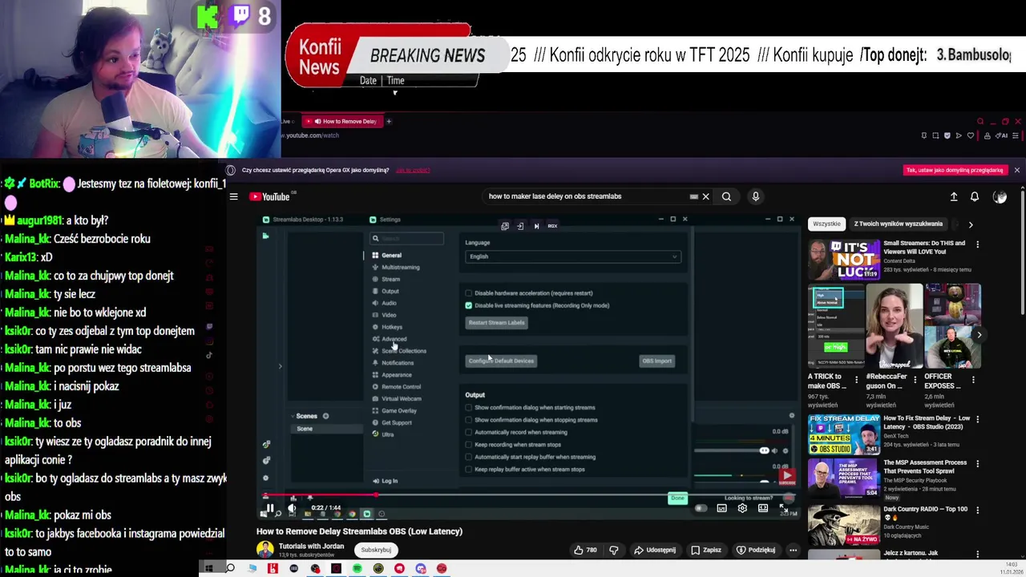Check Keep replay buffer active when stream stops

coord(469,470)
